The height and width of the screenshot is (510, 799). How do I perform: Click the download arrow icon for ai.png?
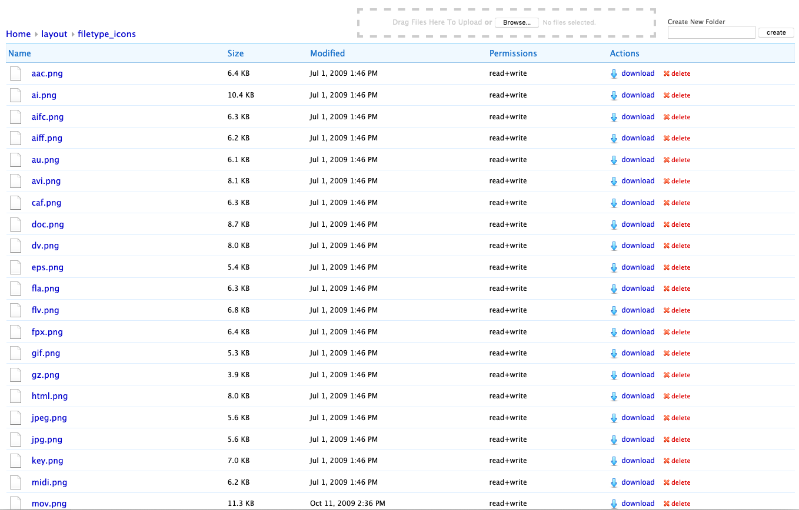coord(614,95)
